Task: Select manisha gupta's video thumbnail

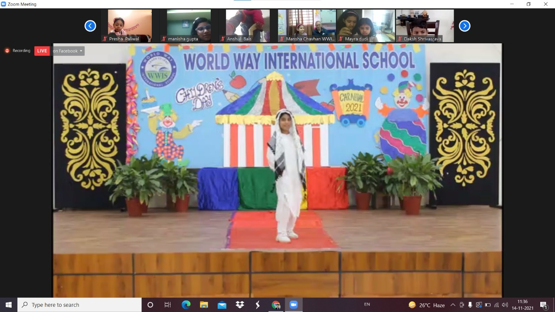Action: pos(189,26)
